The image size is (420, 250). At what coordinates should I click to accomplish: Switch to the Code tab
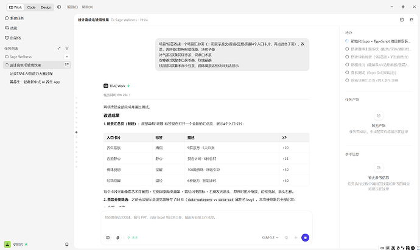click(x=31, y=7)
